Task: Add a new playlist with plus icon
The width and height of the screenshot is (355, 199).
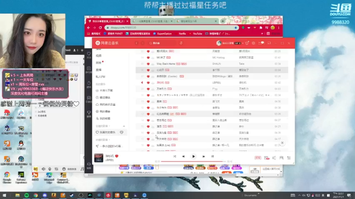Action: (x=124, y=126)
